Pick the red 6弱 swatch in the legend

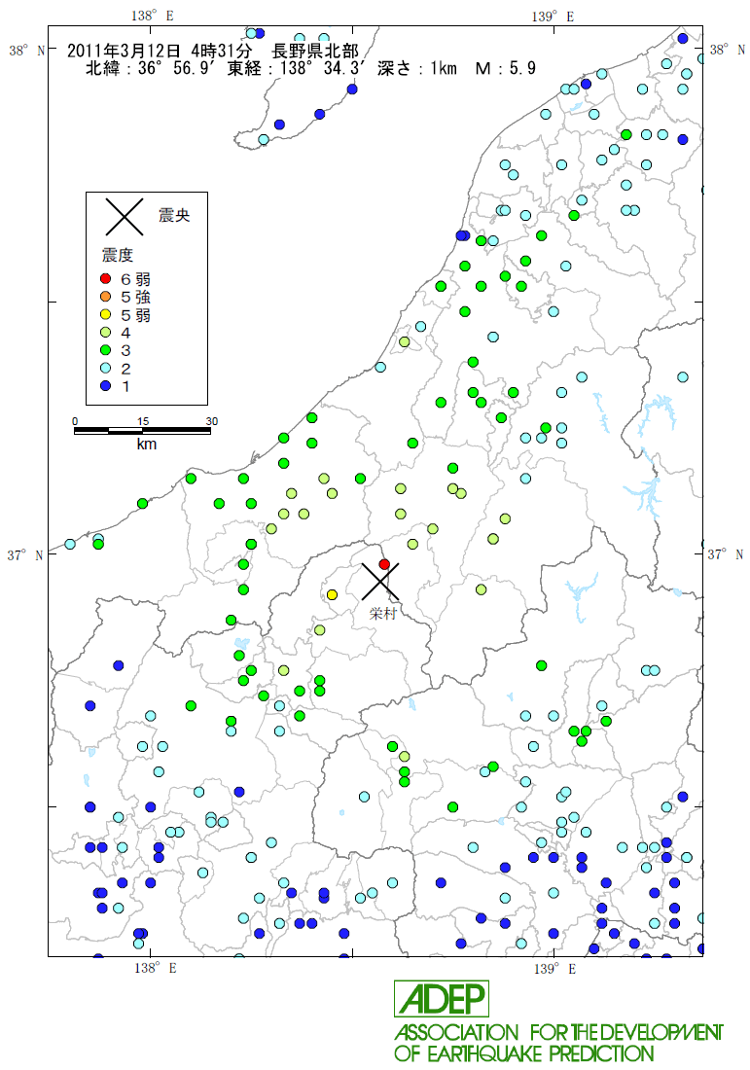click(x=105, y=278)
